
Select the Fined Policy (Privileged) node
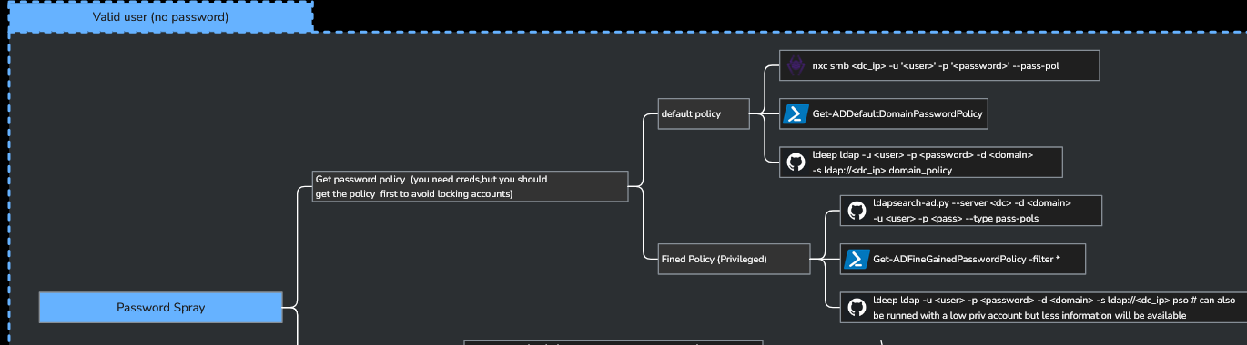point(734,259)
